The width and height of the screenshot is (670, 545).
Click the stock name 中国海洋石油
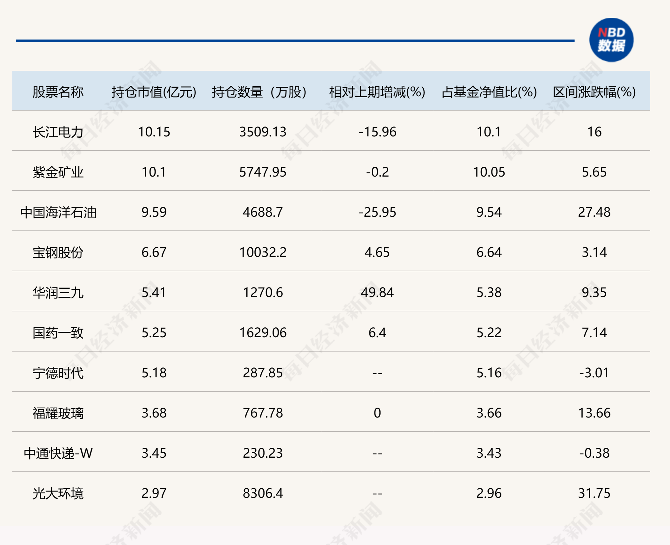[x=58, y=212]
